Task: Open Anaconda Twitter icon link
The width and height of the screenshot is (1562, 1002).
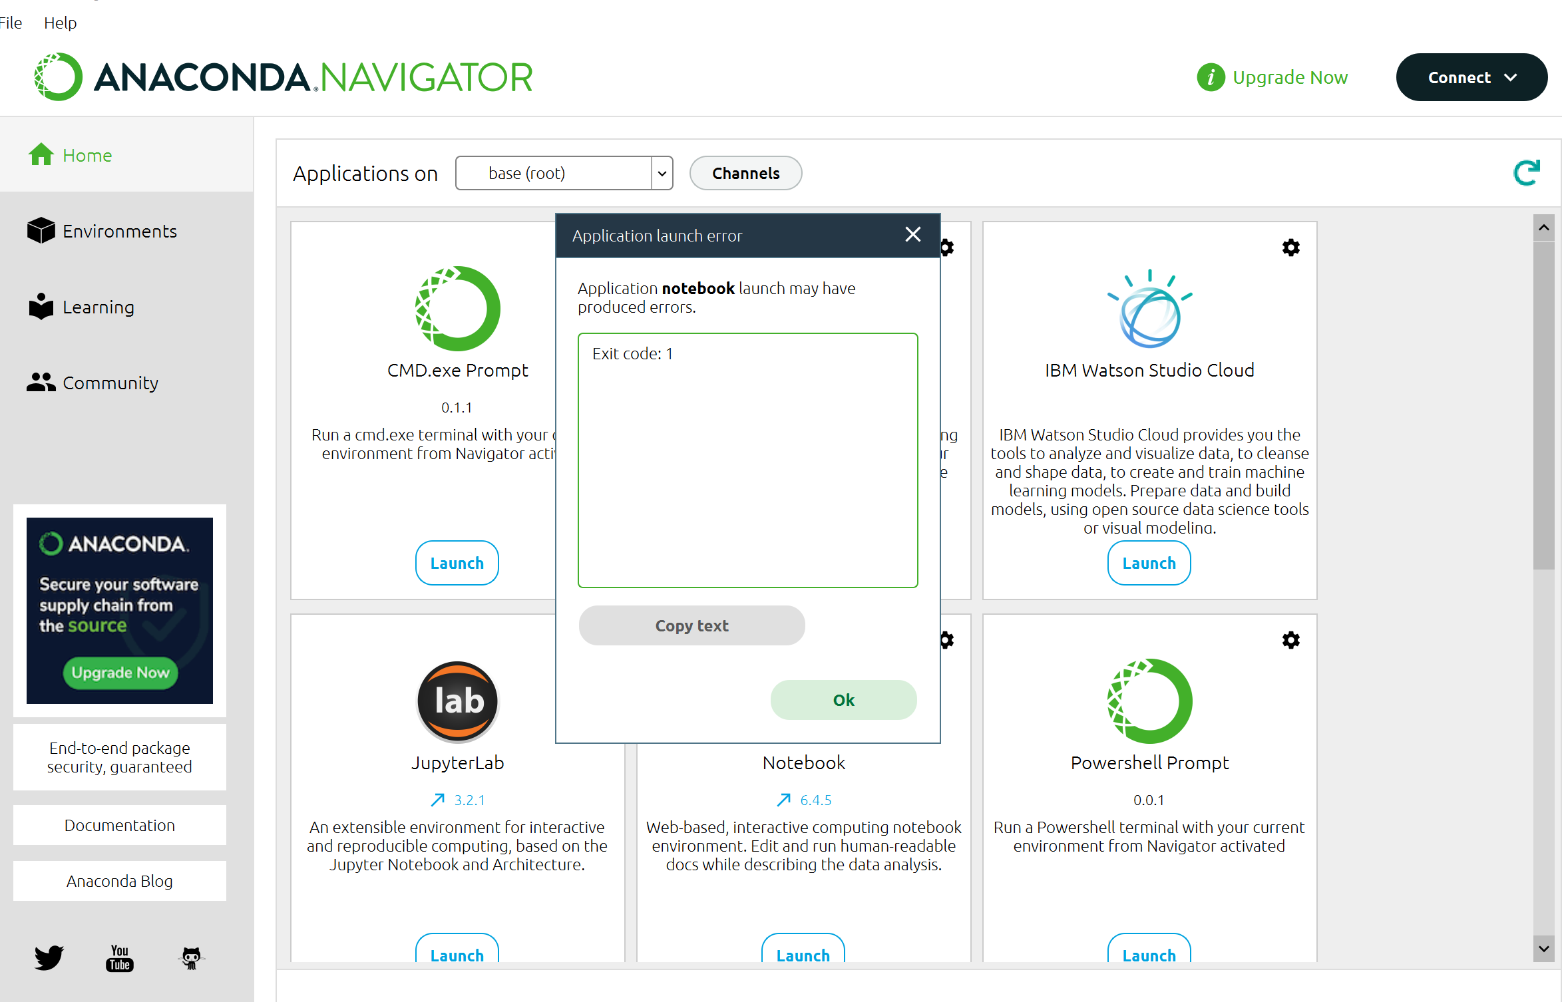Action: tap(49, 957)
